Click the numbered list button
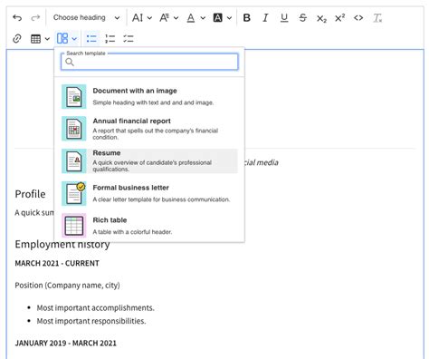This screenshot has height=359, width=429. (x=110, y=39)
